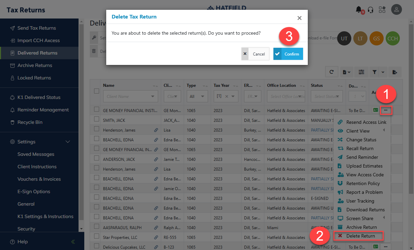Screen dimensions: 414x250
Task: Open the Type filter dropdown
Action: 197,96
